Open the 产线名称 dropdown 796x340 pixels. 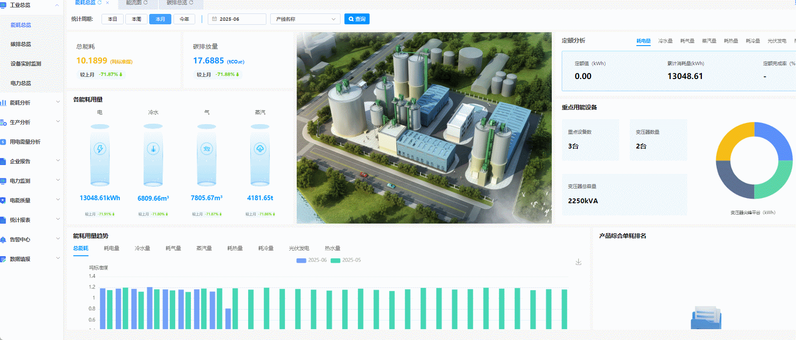(305, 19)
